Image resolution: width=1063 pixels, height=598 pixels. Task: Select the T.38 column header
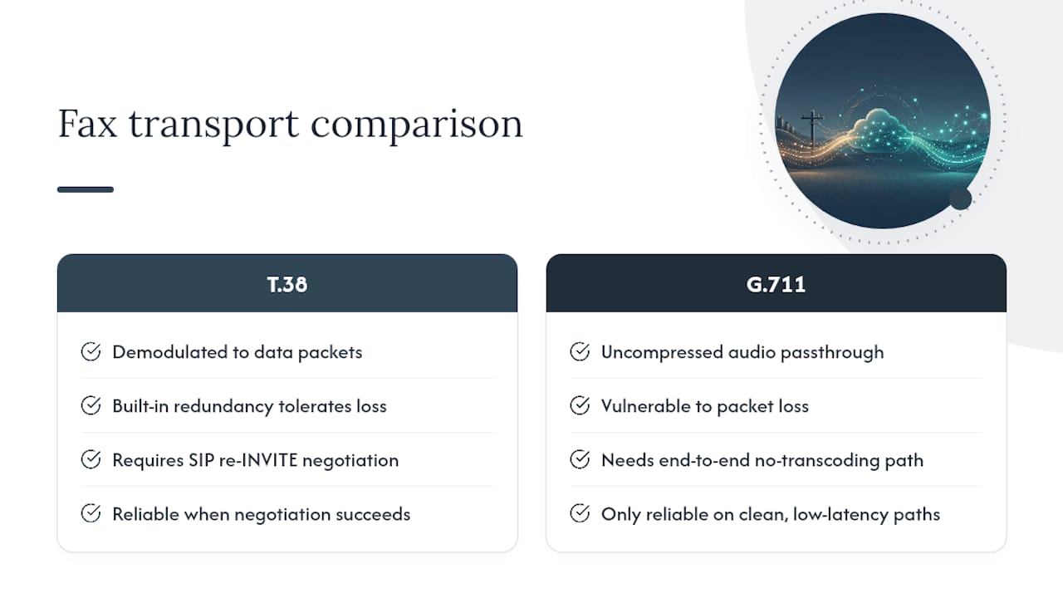click(287, 283)
